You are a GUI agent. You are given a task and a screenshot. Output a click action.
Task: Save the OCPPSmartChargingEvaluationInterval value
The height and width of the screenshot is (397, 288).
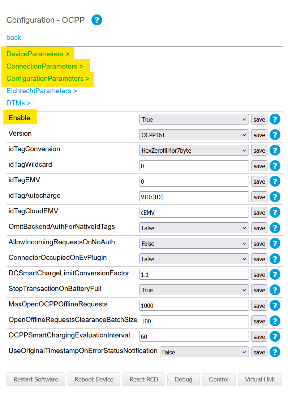coord(259,336)
